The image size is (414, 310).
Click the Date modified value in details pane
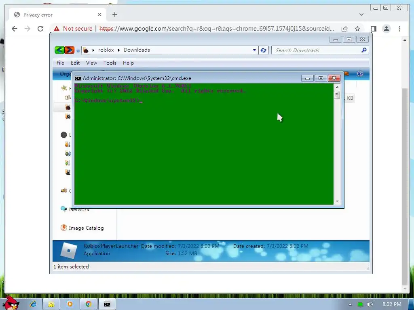[x=199, y=246]
